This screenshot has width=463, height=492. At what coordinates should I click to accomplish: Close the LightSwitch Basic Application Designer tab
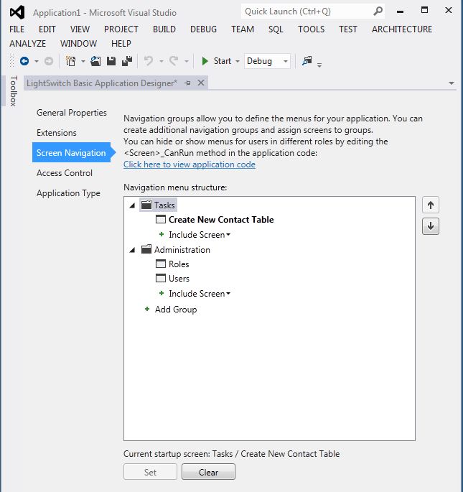201,83
